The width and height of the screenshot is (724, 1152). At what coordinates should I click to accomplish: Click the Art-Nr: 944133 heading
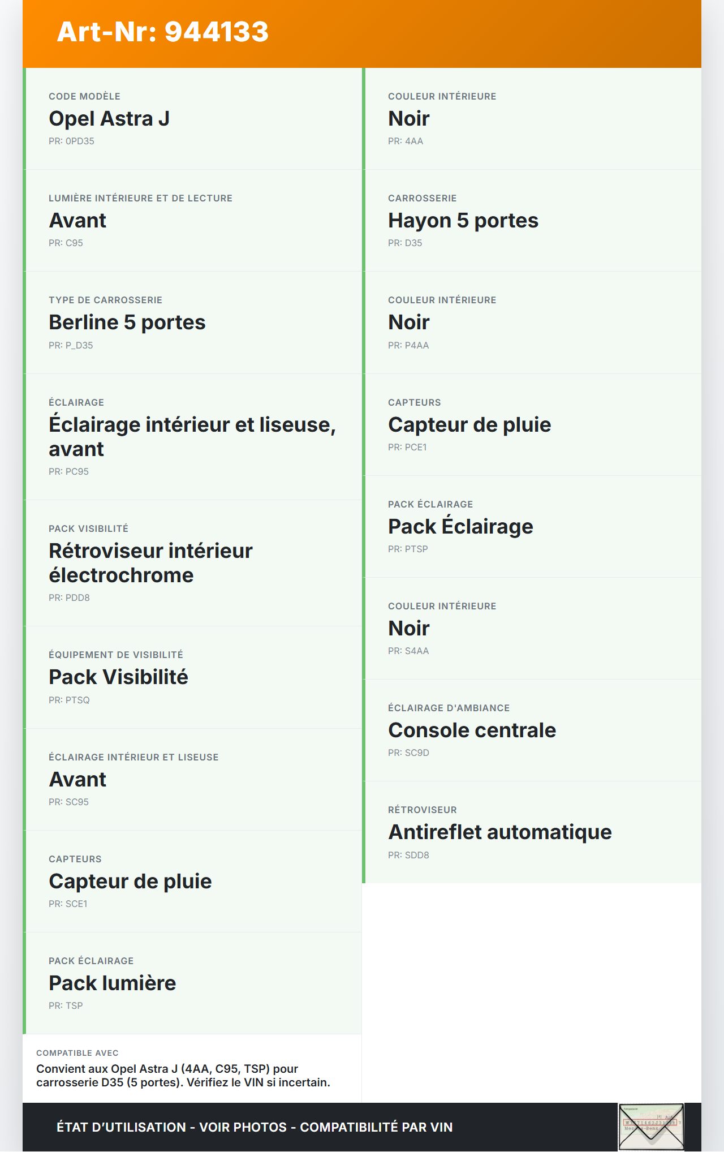click(x=163, y=32)
